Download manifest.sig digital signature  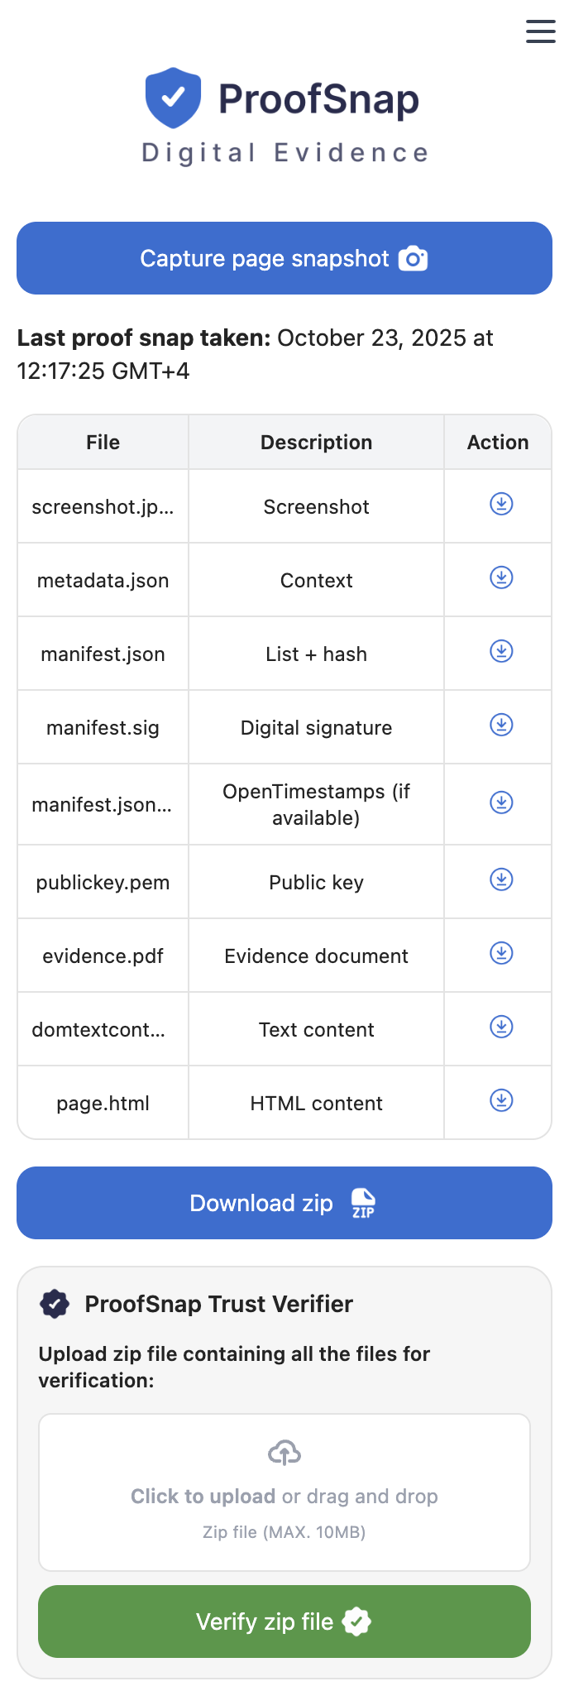(501, 725)
